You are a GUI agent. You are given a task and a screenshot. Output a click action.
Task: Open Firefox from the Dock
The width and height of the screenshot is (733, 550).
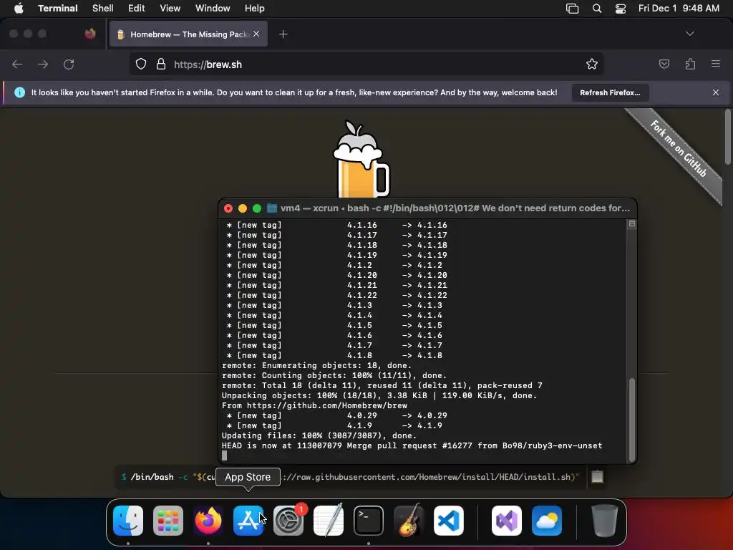pyautogui.click(x=208, y=521)
